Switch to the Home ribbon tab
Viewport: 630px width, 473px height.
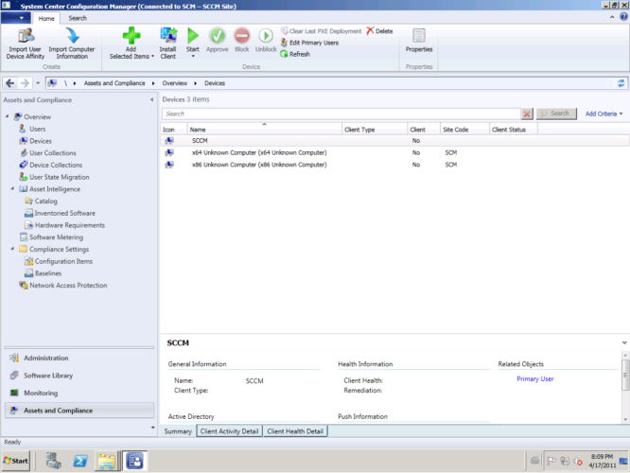(46, 19)
